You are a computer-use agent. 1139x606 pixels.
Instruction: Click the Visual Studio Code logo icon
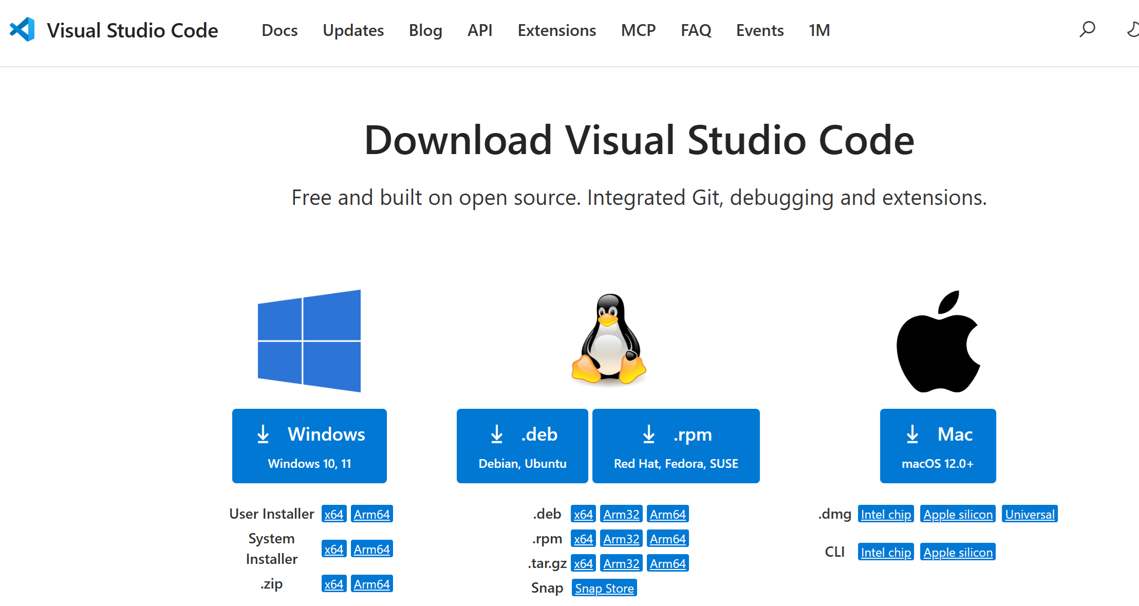[x=22, y=30]
